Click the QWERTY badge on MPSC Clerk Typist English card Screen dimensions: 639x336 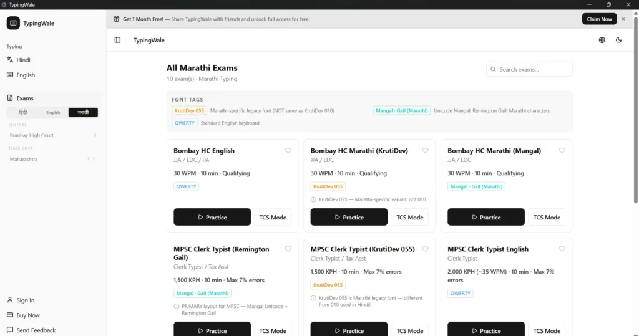[x=460, y=293]
